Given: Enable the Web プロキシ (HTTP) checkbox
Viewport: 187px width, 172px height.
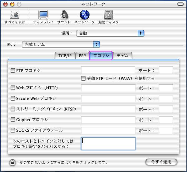Looking at the screenshot, I should pos(13,88).
